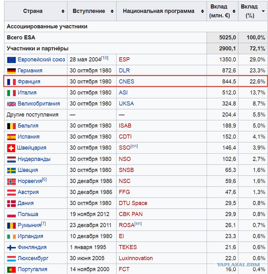This screenshot has height=274, width=268.
Task: Sort by Вклад (млн. €) column arrows
Action: click(x=234, y=11)
